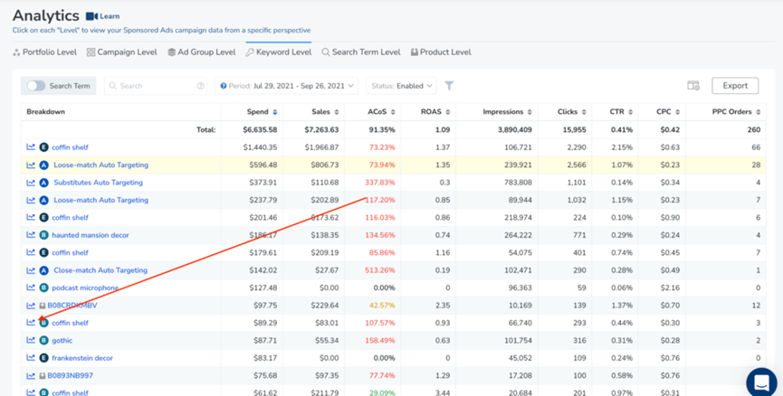Toggle the Search Term switch

tap(36, 86)
